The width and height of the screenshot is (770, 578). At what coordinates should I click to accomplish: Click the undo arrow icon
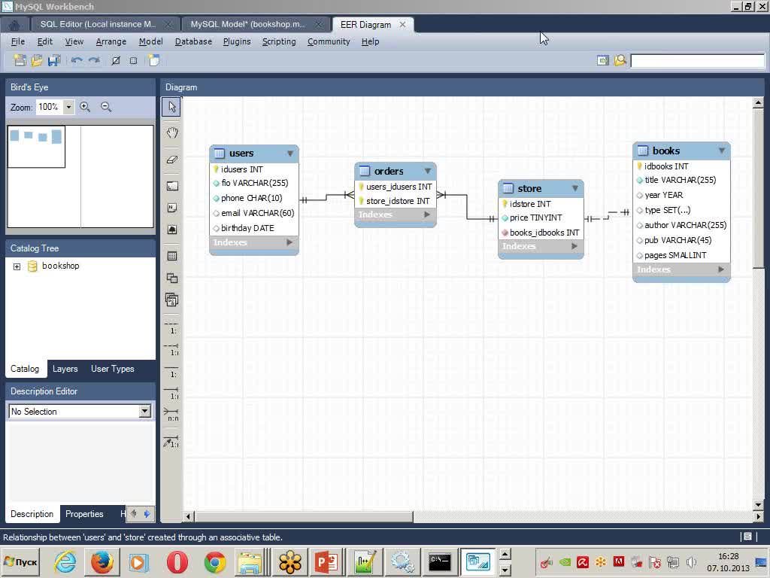77,60
